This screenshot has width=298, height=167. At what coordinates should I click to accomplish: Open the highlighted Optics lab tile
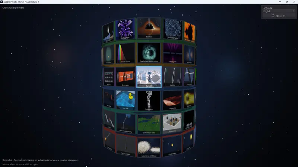(x=149, y=77)
